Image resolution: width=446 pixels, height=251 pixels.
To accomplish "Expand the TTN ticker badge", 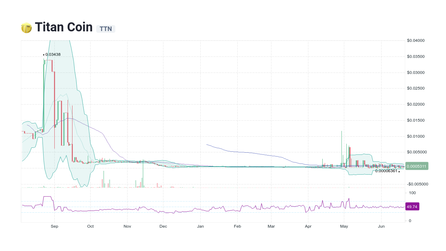I will [106, 29].
